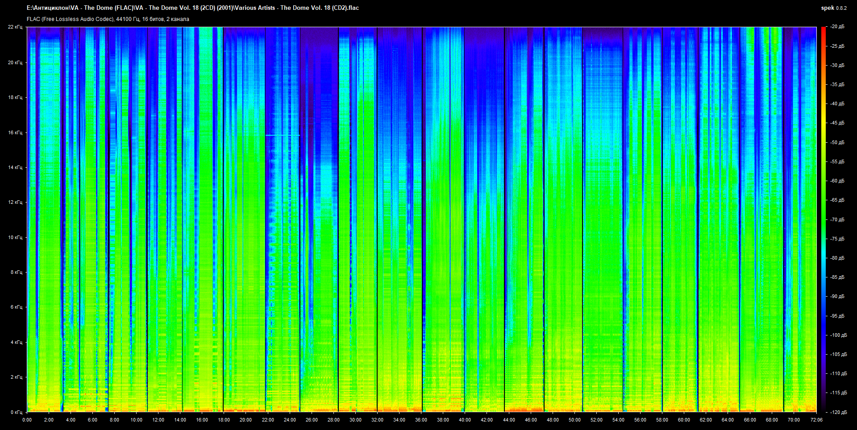Click the spek 0.8.2 version label
857x430 pixels.
[833, 8]
